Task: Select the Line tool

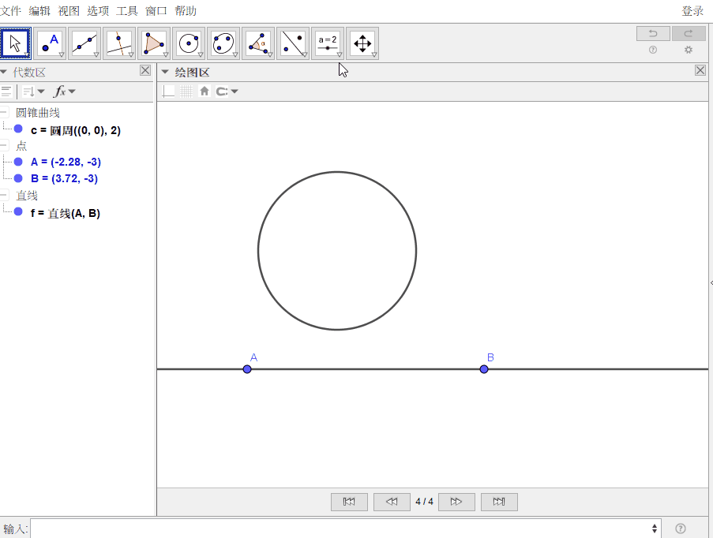Action: (84, 43)
